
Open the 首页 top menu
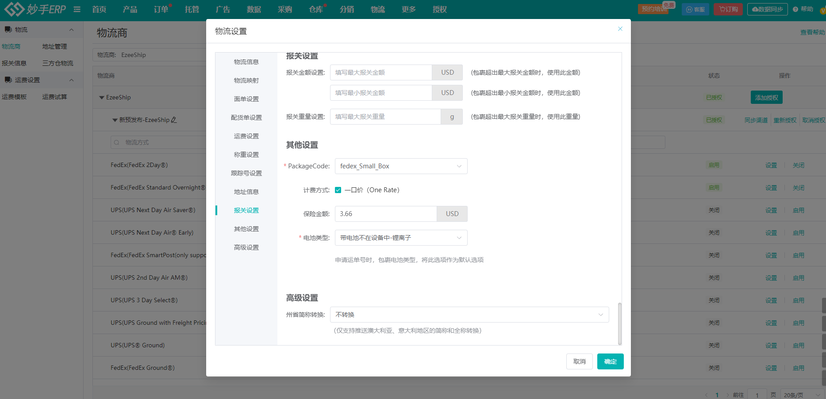click(x=99, y=9)
